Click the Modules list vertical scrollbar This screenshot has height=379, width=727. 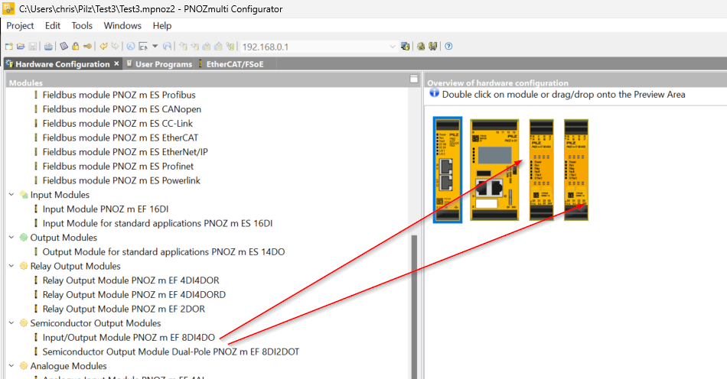pyautogui.click(x=414, y=306)
